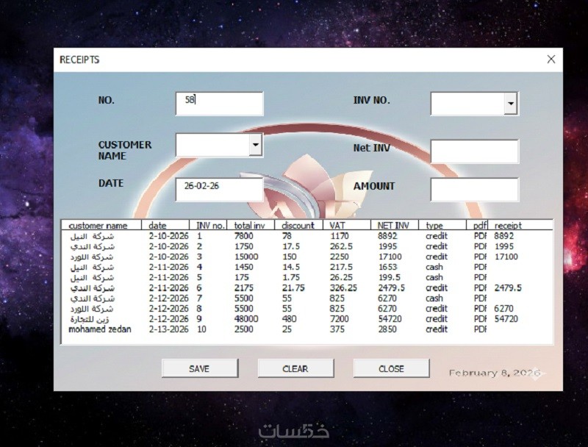Click the CLEAR button
The image size is (588, 447).
coord(295,368)
